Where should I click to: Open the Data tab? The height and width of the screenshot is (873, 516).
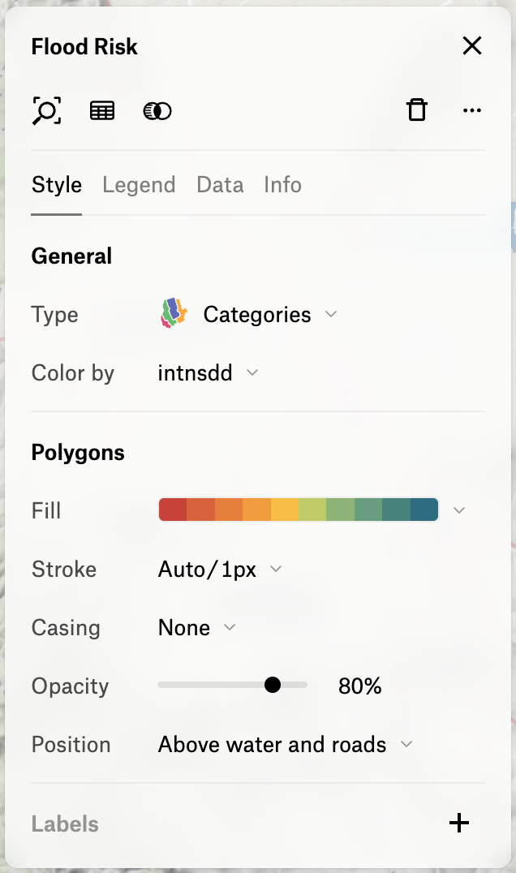pyautogui.click(x=220, y=185)
